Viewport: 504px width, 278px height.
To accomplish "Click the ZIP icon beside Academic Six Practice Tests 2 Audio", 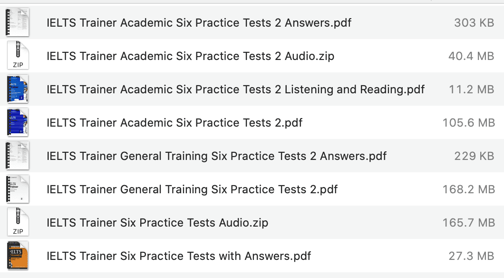I will click(x=18, y=56).
